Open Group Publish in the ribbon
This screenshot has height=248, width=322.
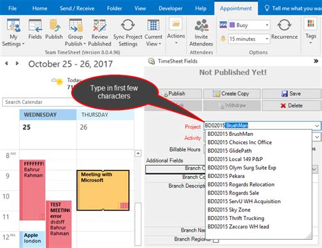[x=75, y=33]
